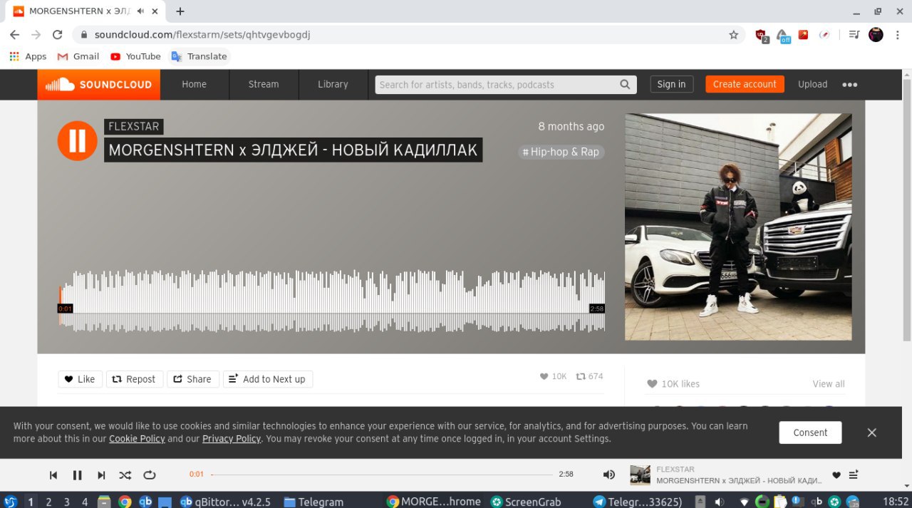This screenshot has height=508, width=912.
Task: Share the track
Action: (192, 379)
